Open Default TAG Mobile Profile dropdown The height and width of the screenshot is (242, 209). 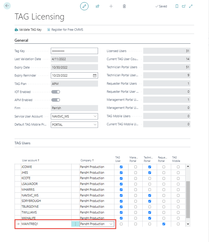pos(95,125)
